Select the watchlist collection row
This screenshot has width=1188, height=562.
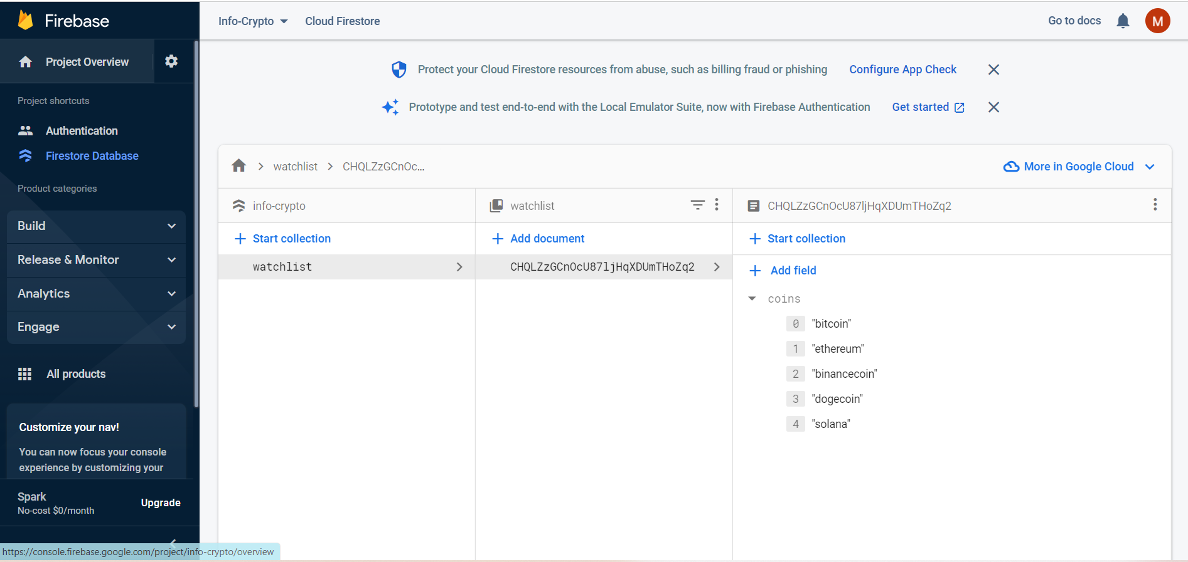click(x=346, y=267)
